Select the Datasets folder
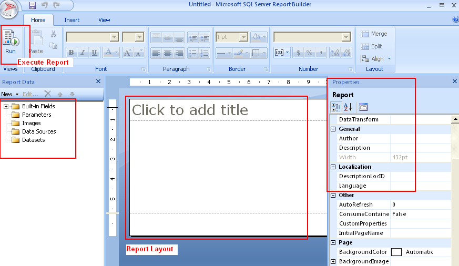This screenshot has height=266, width=459. tap(33, 140)
